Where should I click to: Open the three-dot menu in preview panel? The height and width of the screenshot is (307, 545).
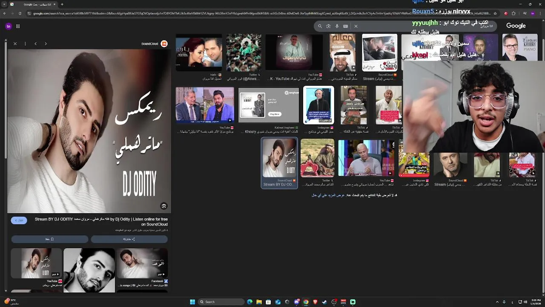[x=25, y=43]
